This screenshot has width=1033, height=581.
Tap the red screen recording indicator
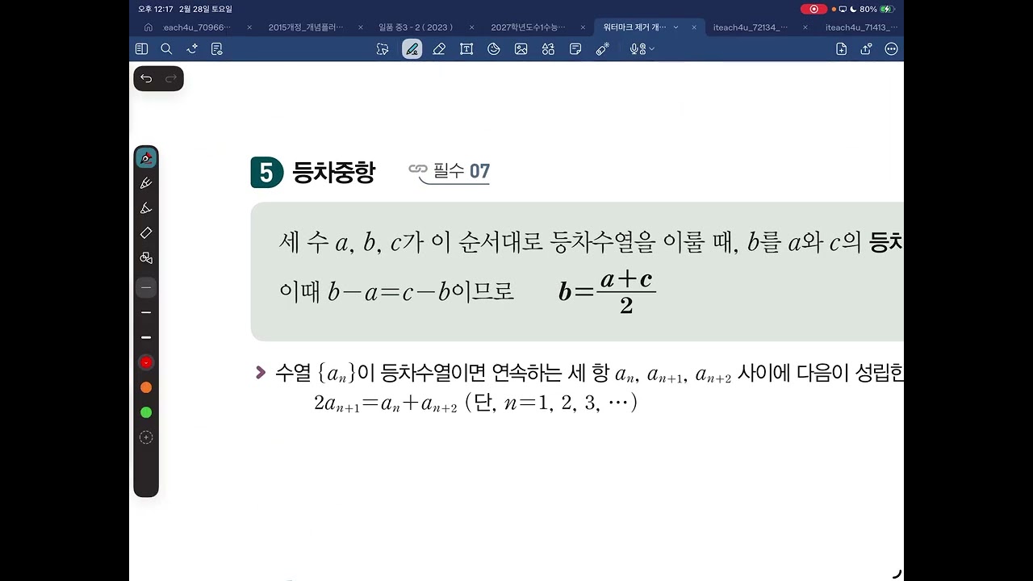[813, 9]
